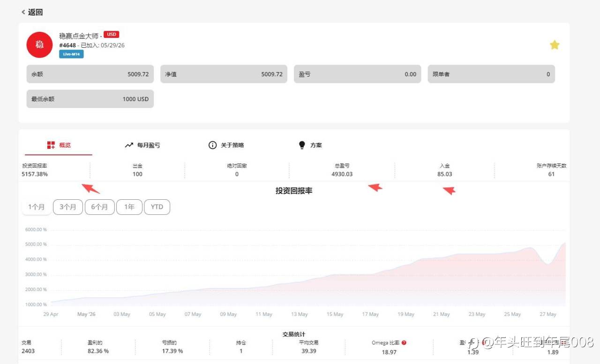
Task: Toggle the yellow favorite star
Action: tap(555, 45)
